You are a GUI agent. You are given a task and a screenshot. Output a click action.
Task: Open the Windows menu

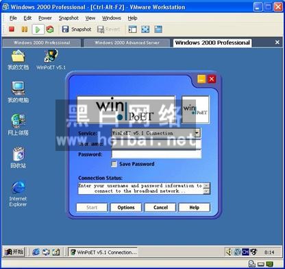point(112,18)
